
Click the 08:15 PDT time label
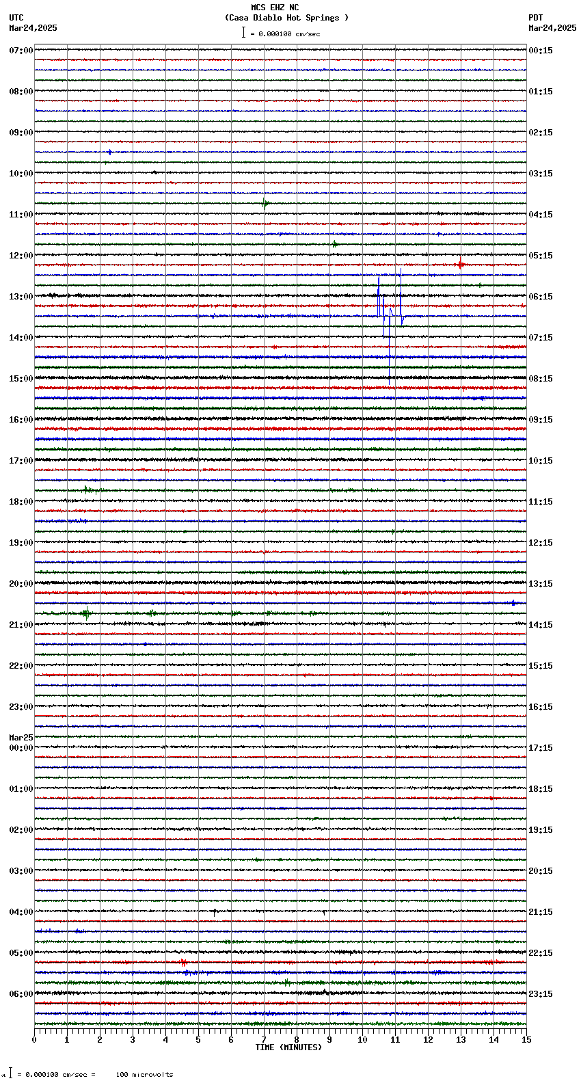pyautogui.click(x=541, y=379)
